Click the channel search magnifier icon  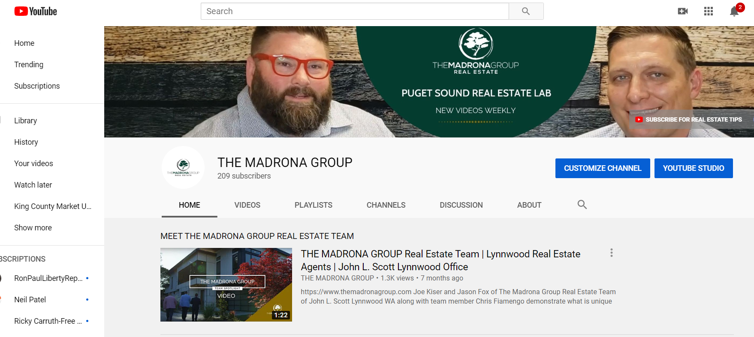(x=582, y=205)
